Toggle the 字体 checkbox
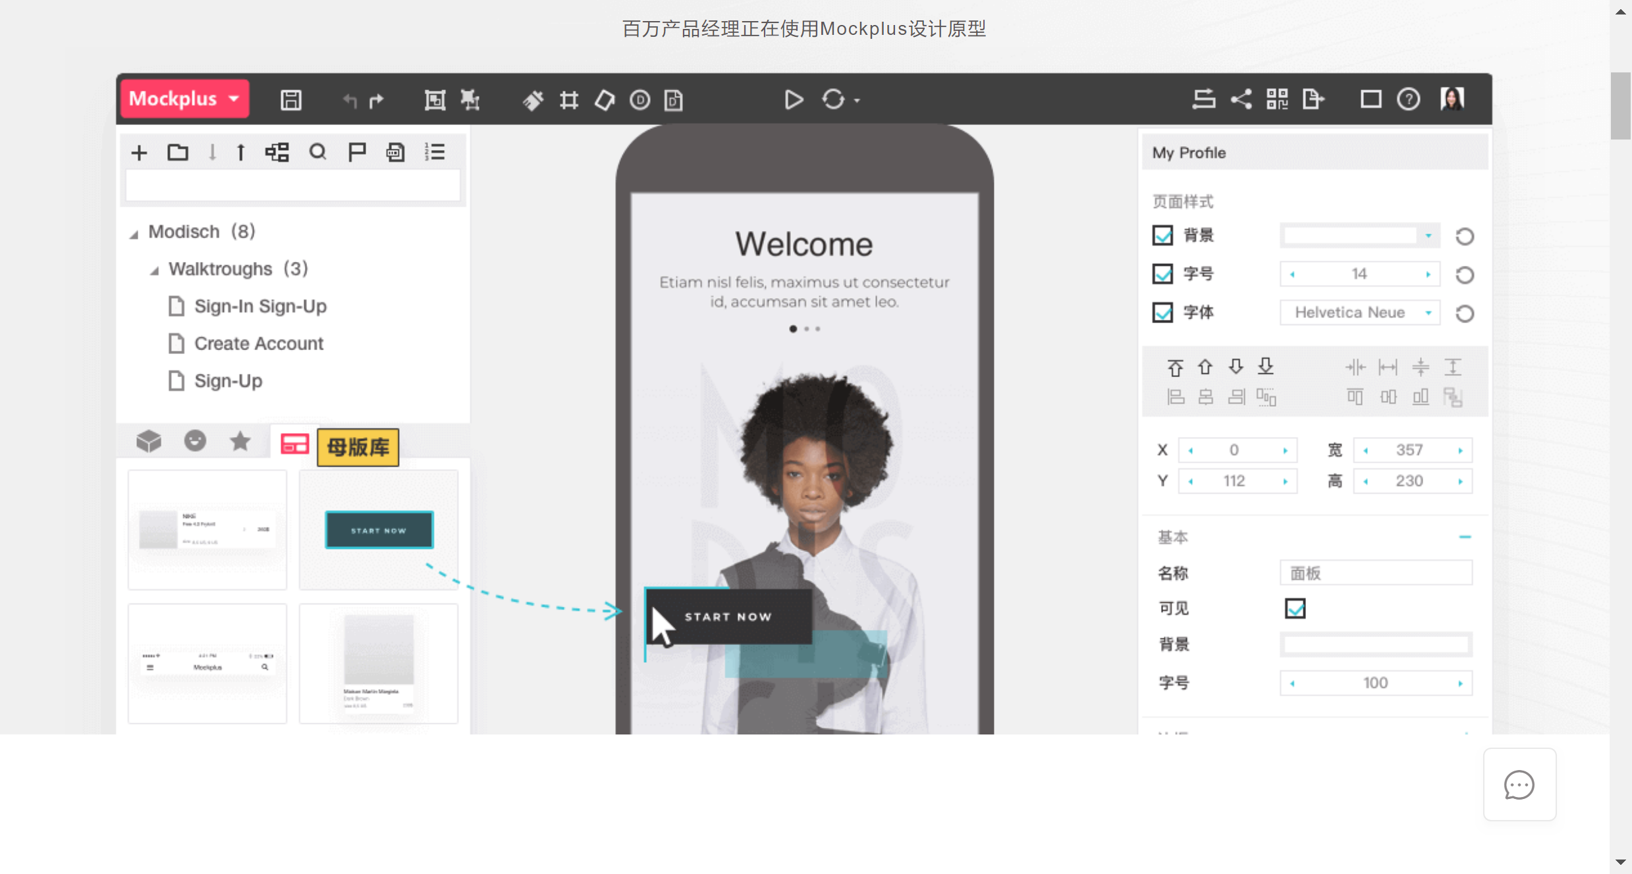The height and width of the screenshot is (874, 1632). tap(1162, 312)
